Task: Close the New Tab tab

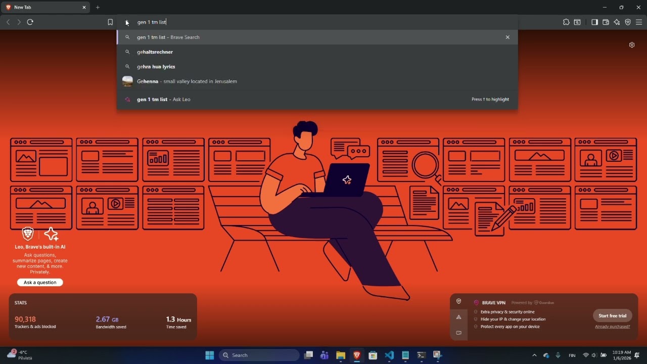Action: pyautogui.click(x=84, y=8)
